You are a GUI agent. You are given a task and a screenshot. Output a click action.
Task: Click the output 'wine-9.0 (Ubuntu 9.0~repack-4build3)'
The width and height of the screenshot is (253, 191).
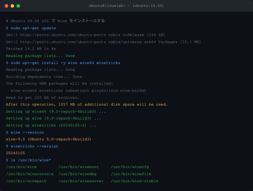[49, 139]
